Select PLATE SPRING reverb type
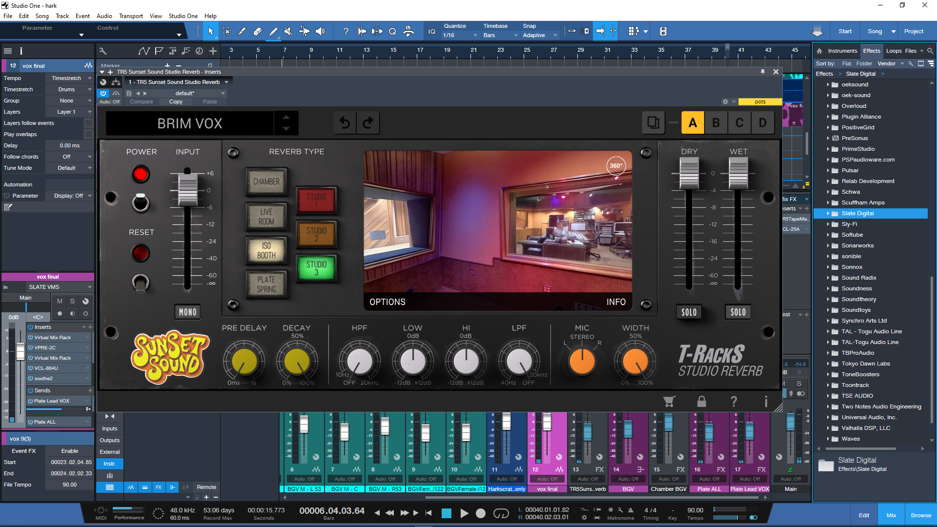Screen dimensions: 937x527 266,284
